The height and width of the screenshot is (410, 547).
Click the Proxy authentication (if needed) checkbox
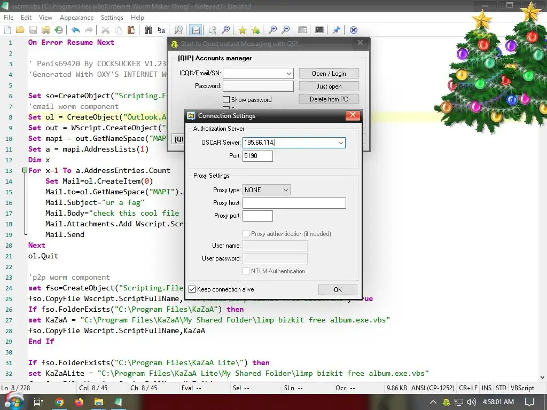coord(246,234)
